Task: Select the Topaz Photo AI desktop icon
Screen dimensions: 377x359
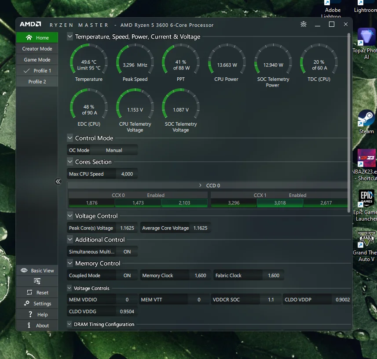Action: [366, 44]
